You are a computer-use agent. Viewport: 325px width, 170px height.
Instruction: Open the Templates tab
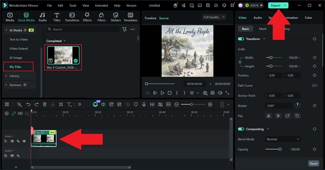point(130,17)
